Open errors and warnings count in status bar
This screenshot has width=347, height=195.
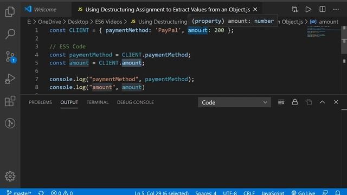point(62,193)
